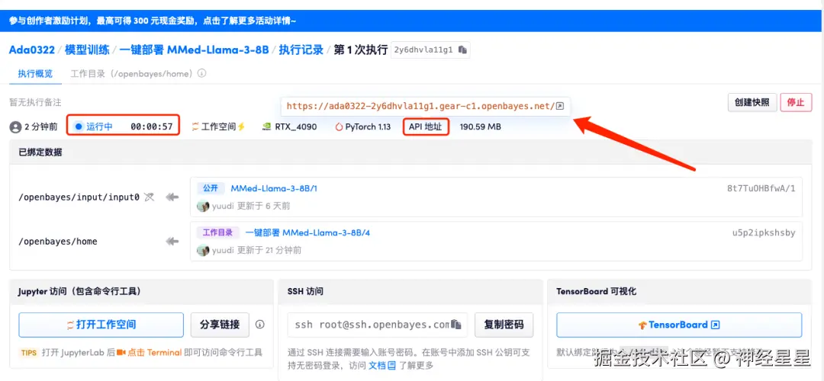Copy SSH command clipboard icon
The width and height of the screenshot is (824, 381).
pos(456,325)
